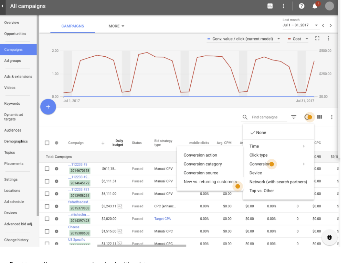Select Network (with search partners) segment
This screenshot has height=263, width=349.
(x=278, y=182)
